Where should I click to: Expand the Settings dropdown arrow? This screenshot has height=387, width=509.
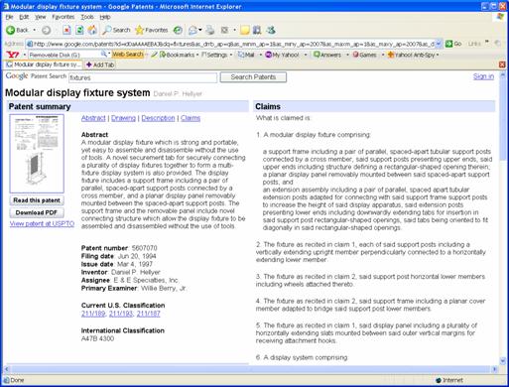click(231, 55)
